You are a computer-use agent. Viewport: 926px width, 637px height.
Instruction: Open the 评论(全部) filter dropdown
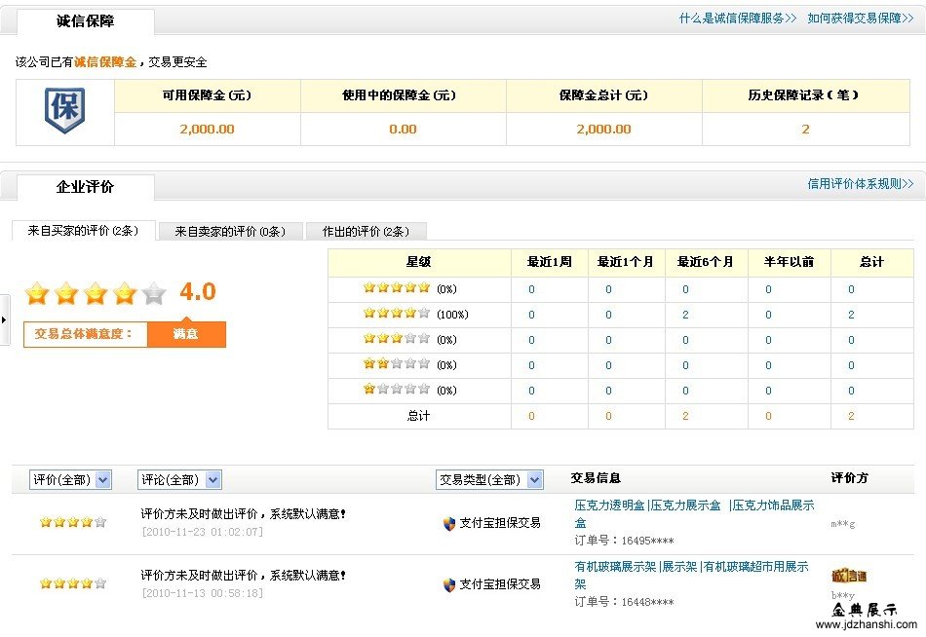tap(179, 479)
